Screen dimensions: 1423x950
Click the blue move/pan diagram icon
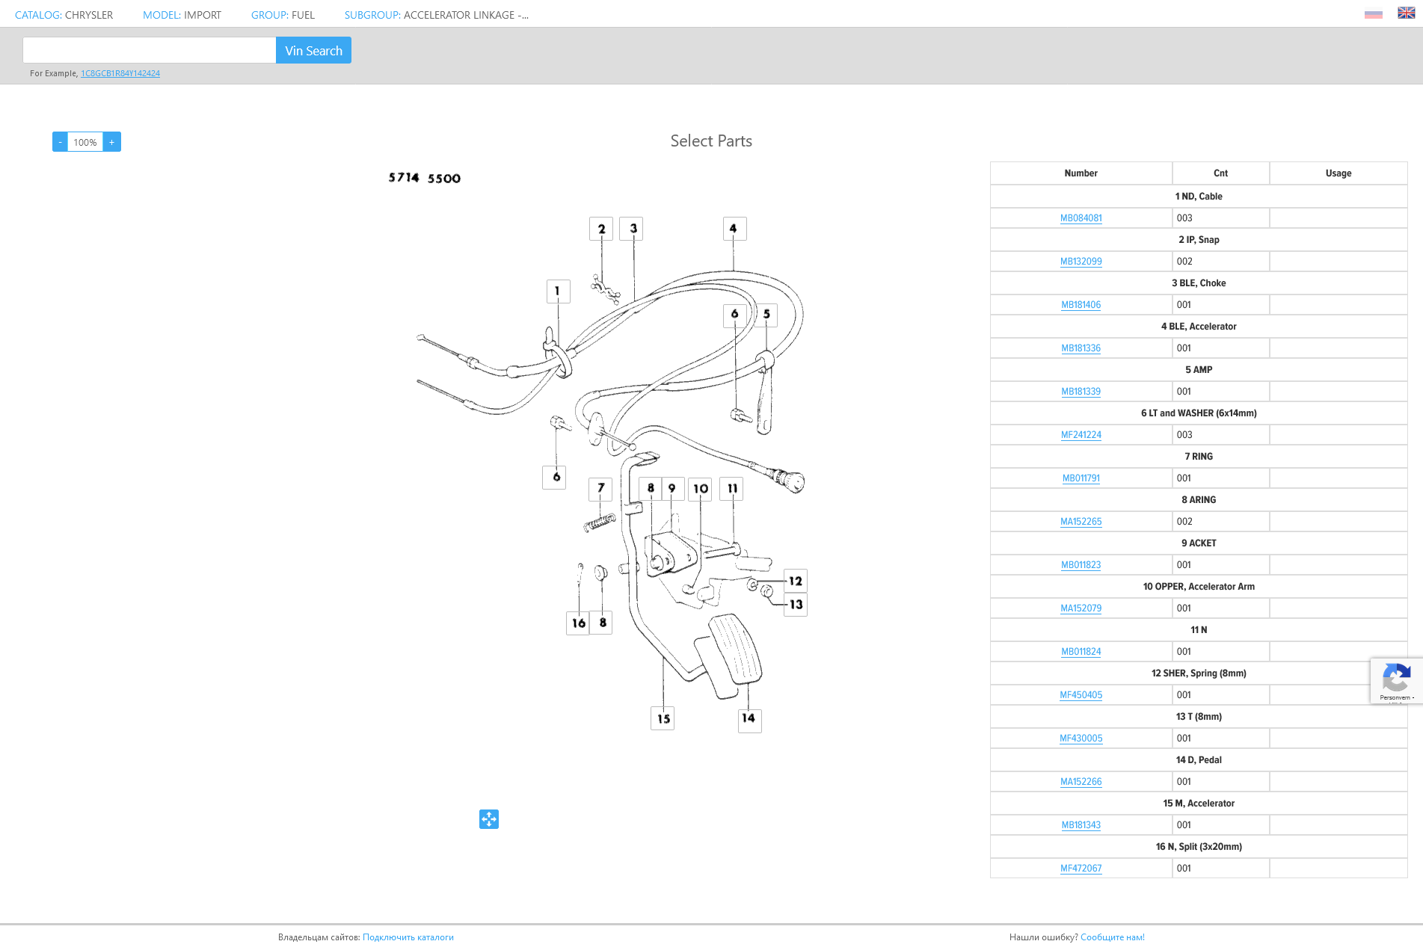tap(489, 819)
